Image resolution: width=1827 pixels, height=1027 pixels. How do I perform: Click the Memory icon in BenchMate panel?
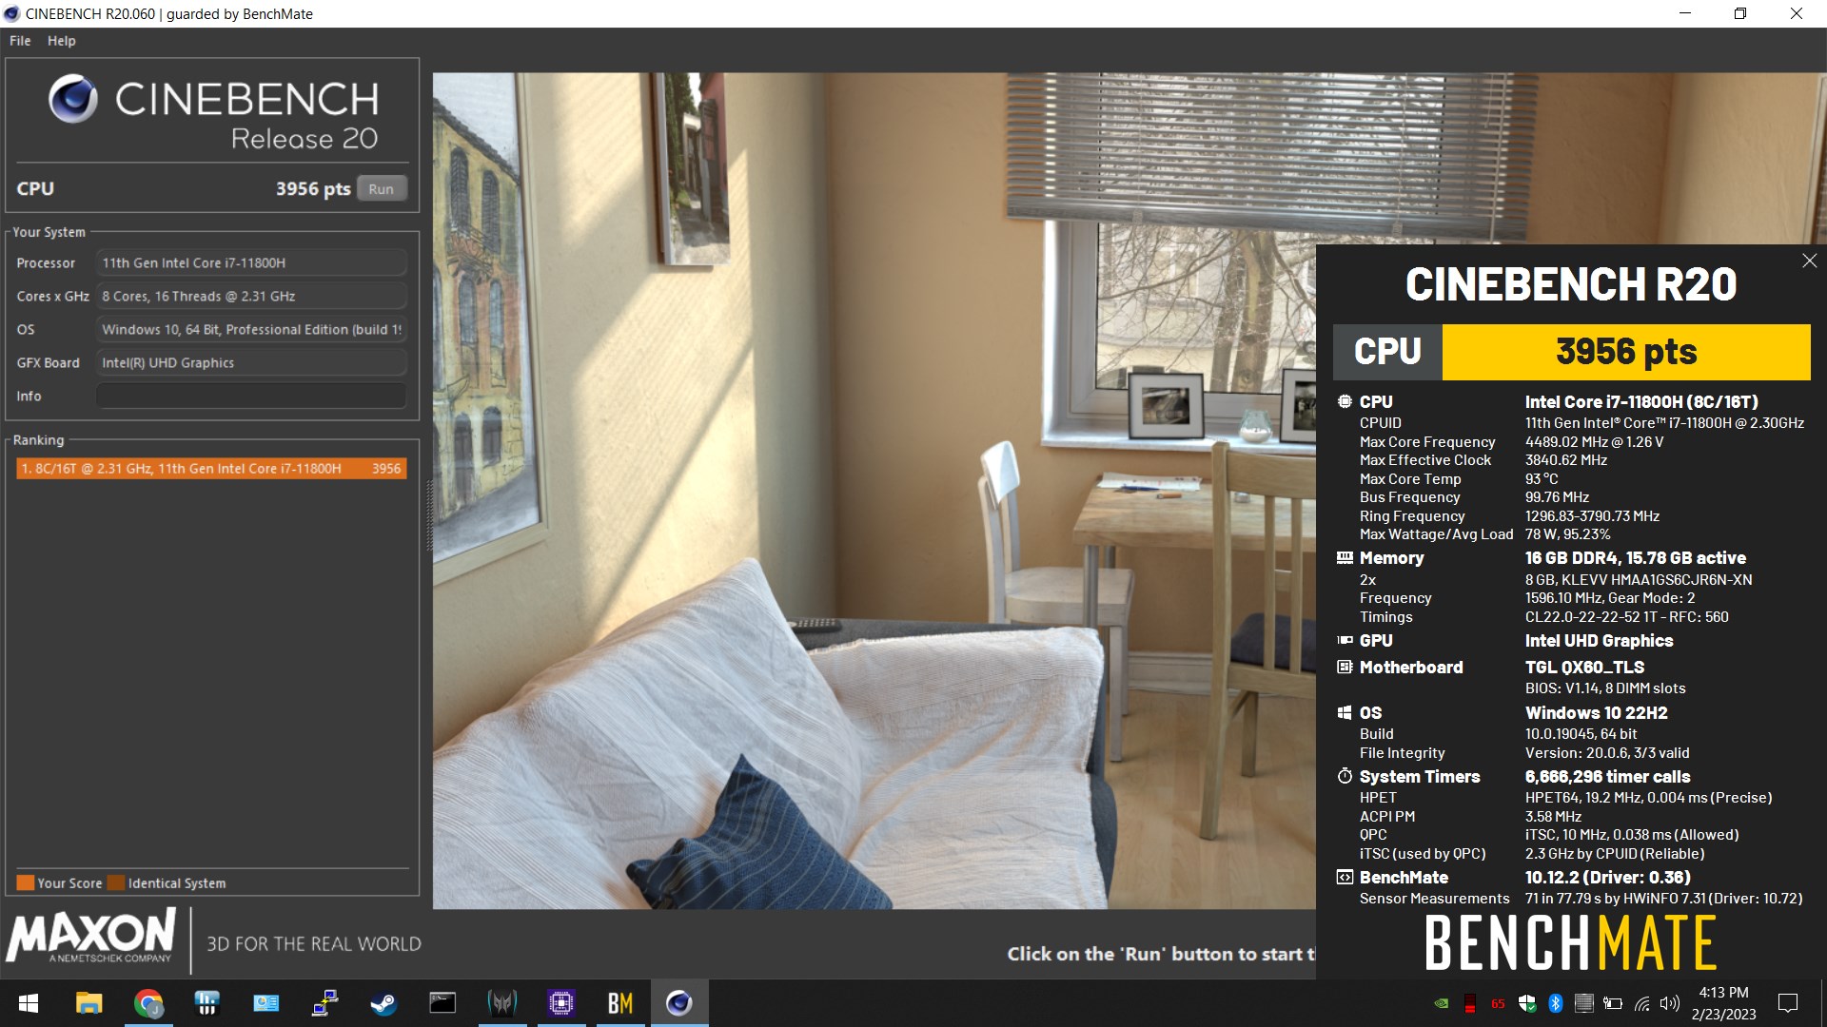tap(1345, 557)
